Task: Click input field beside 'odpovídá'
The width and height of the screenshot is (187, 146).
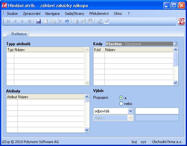Action: click(157, 111)
